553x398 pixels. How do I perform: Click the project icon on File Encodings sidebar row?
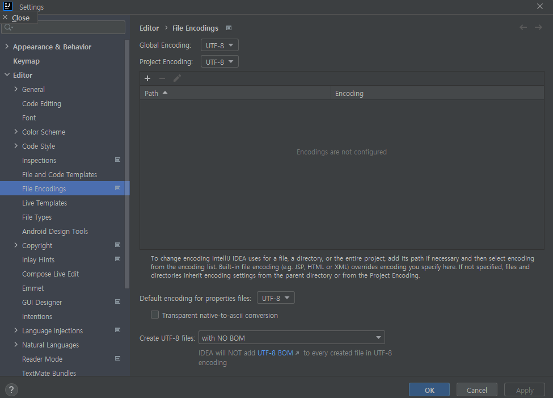pyautogui.click(x=118, y=188)
